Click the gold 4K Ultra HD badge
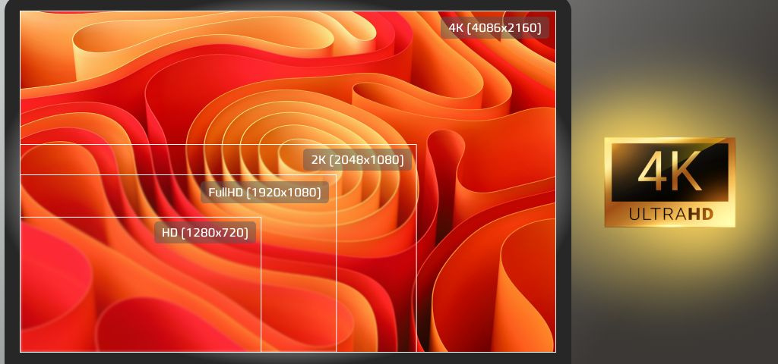Image resolution: width=778 pixels, height=364 pixels. tap(669, 182)
